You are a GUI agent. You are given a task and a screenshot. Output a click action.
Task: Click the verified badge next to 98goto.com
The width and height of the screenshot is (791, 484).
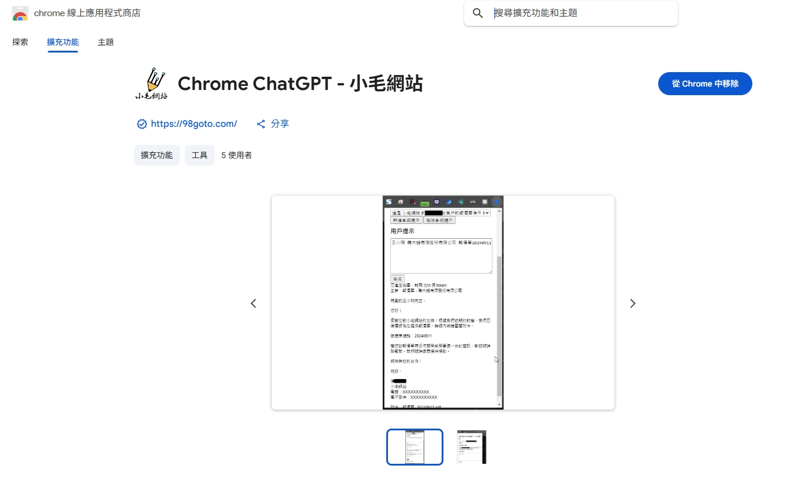pyautogui.click(x=141, y=124)
